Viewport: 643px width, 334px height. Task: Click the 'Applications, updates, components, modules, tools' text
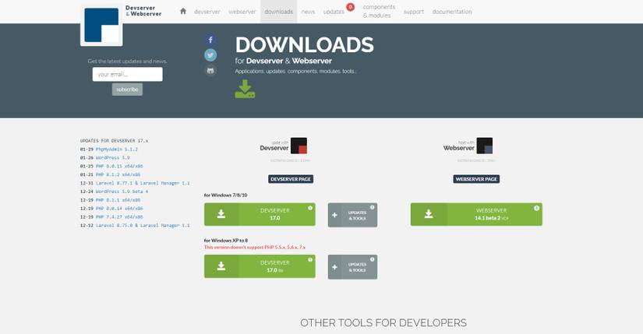[x=295, y=72]
